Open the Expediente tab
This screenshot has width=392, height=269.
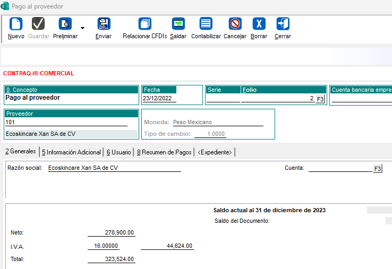click(x=215, y=152)
